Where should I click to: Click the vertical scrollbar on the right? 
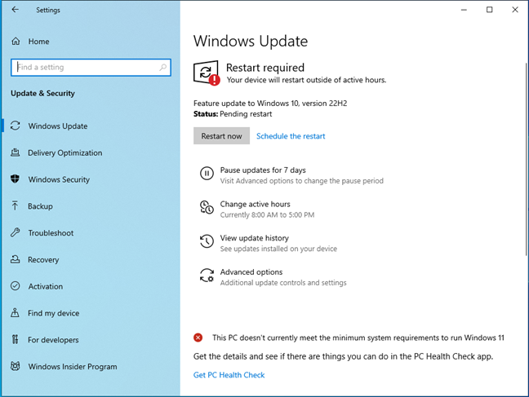pos(526,158)
